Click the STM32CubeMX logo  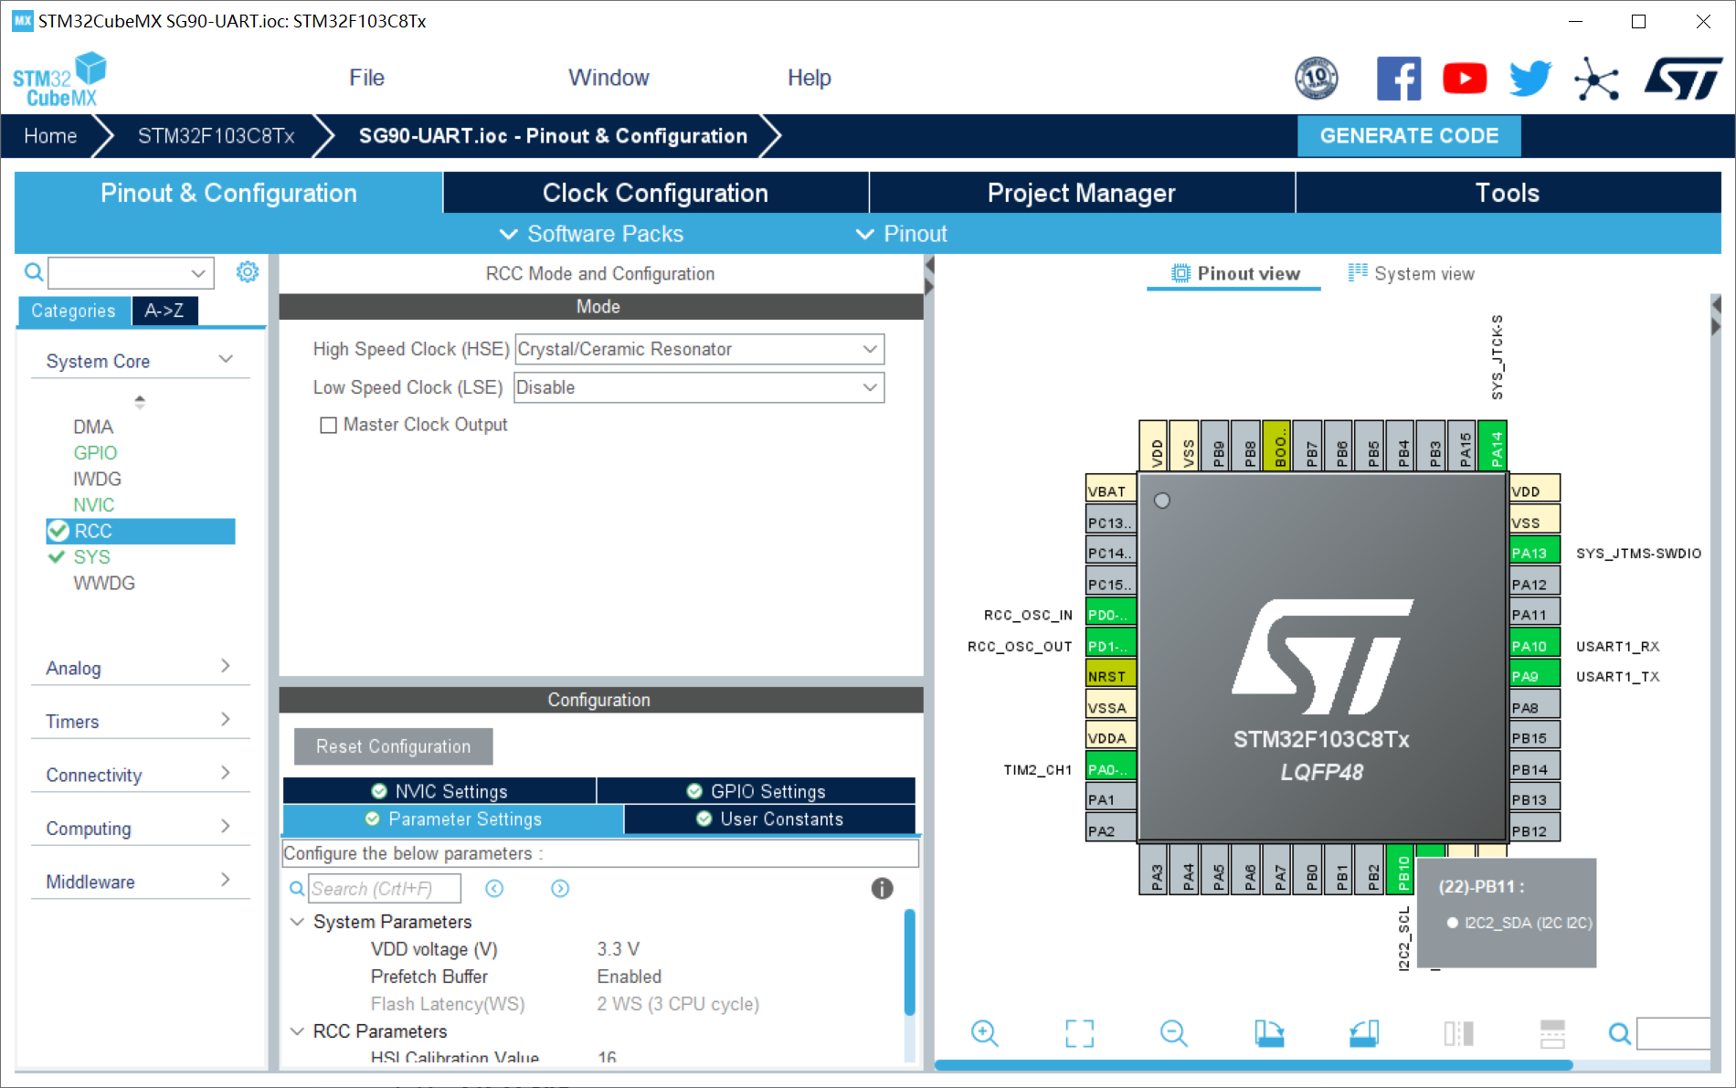click(59, 80)
